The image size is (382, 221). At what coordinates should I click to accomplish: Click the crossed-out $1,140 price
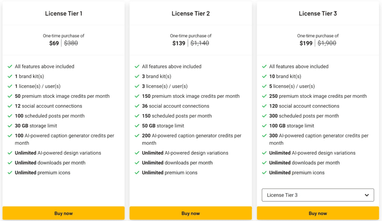(x=200, y=43)
